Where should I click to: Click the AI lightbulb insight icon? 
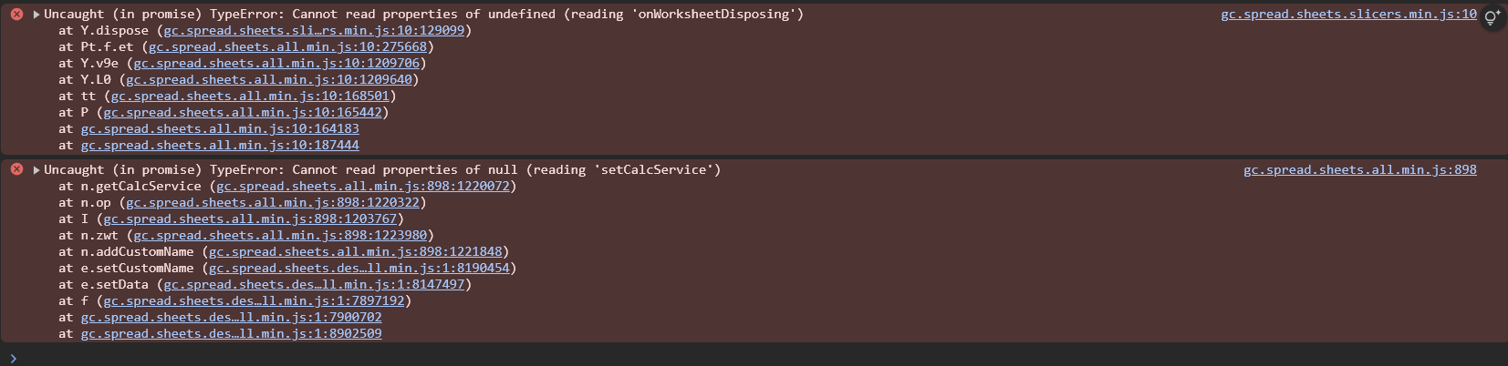coord(1492,17)
